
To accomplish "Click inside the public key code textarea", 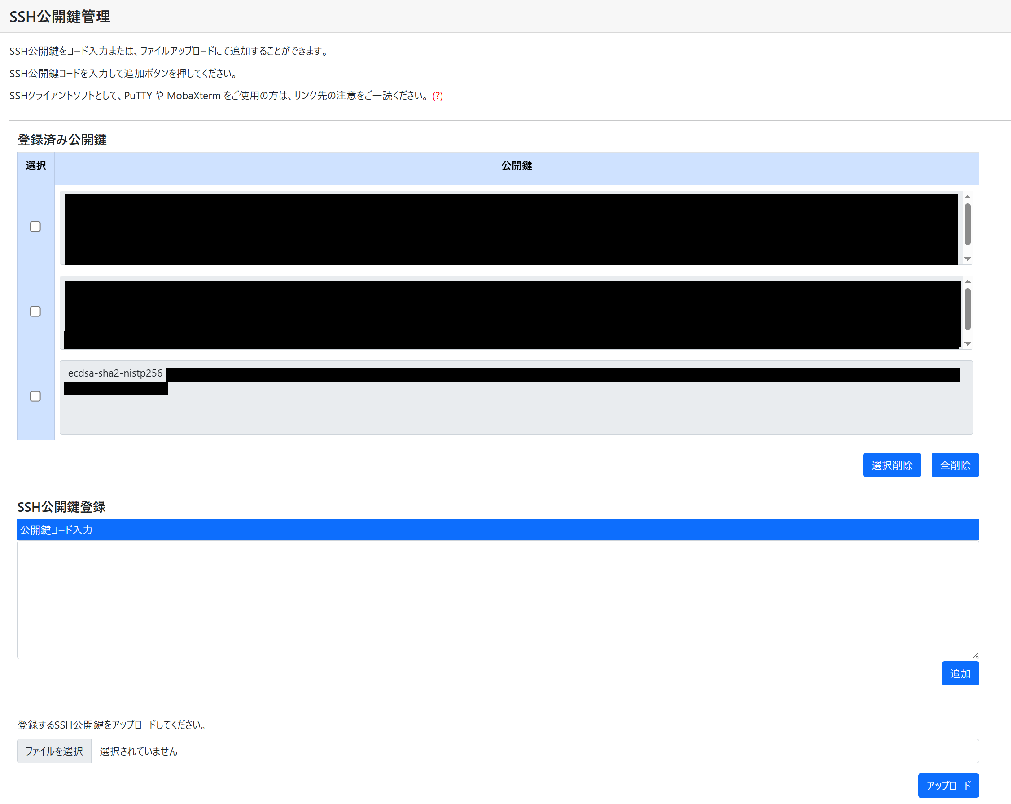I will click(497, 599).
